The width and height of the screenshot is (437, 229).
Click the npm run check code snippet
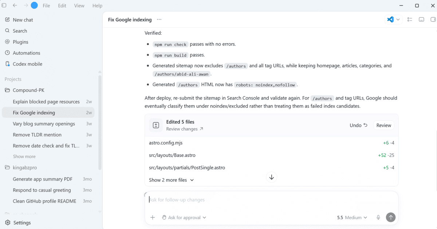point(170,44)
